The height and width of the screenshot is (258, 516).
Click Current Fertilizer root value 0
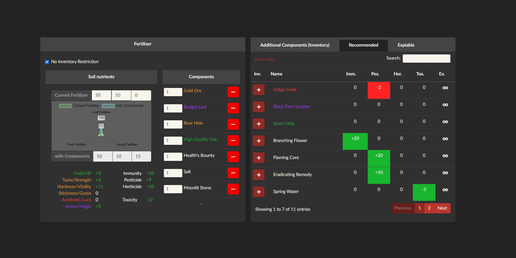click(141, 95)
